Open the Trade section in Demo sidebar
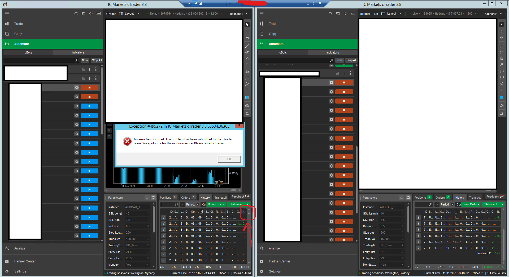The height and width of the screenshot is (277, 509). (x=53, y=24)
